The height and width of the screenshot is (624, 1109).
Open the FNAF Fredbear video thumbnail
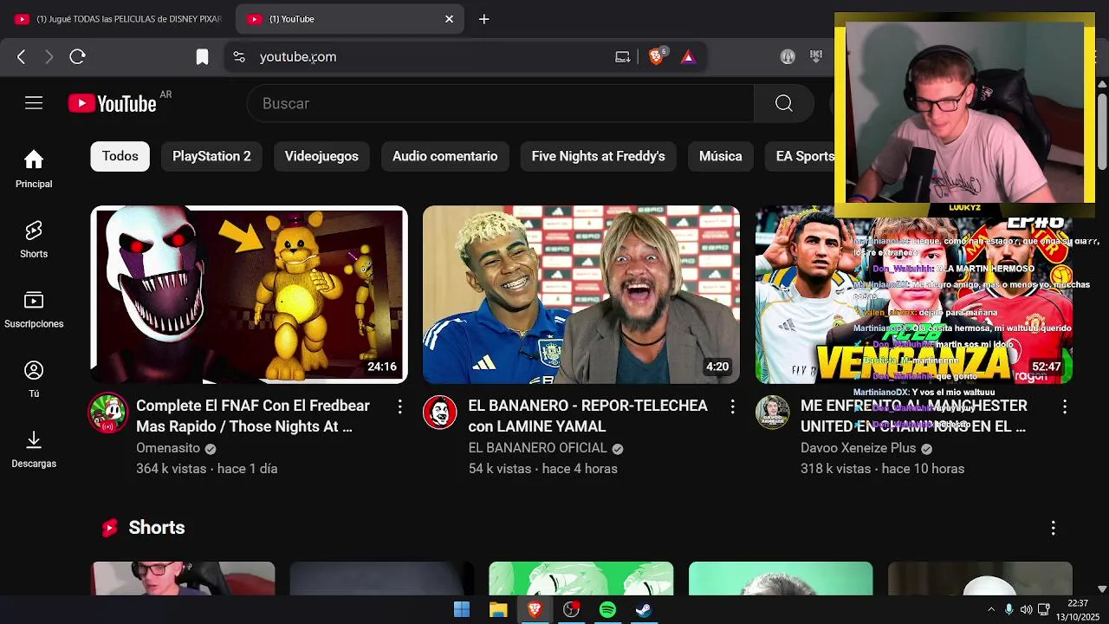(x=249, y=295)
